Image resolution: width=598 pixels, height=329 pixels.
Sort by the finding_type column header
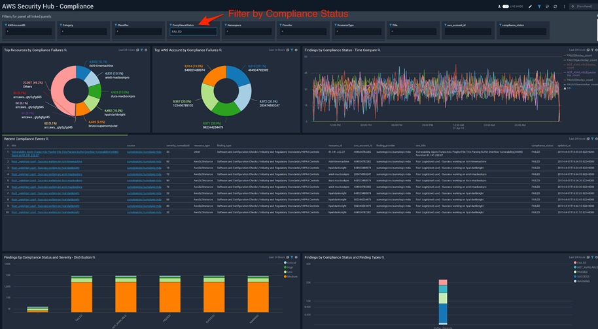click(x=224, y=146)
